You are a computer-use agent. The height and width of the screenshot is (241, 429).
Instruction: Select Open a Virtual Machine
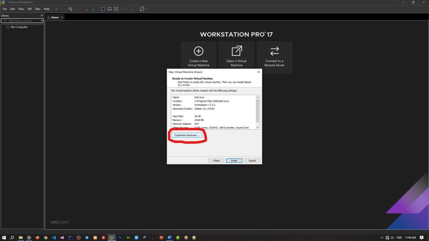click(x=236, y=55)
